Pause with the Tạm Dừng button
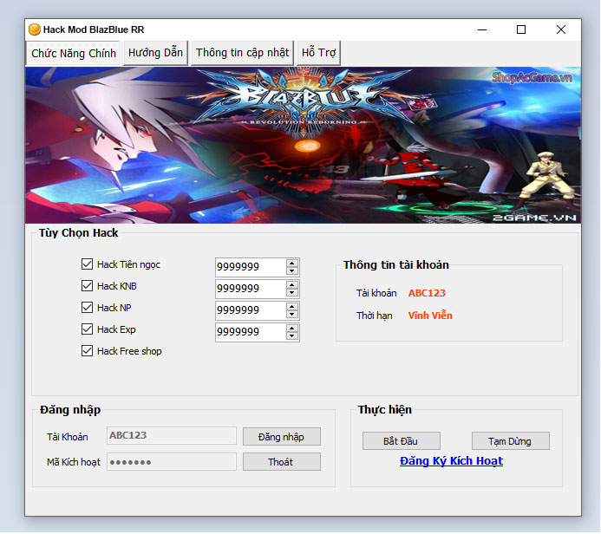 point(511,441)
